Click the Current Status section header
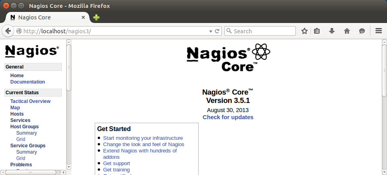387x175 pixels. pos(33,93)
